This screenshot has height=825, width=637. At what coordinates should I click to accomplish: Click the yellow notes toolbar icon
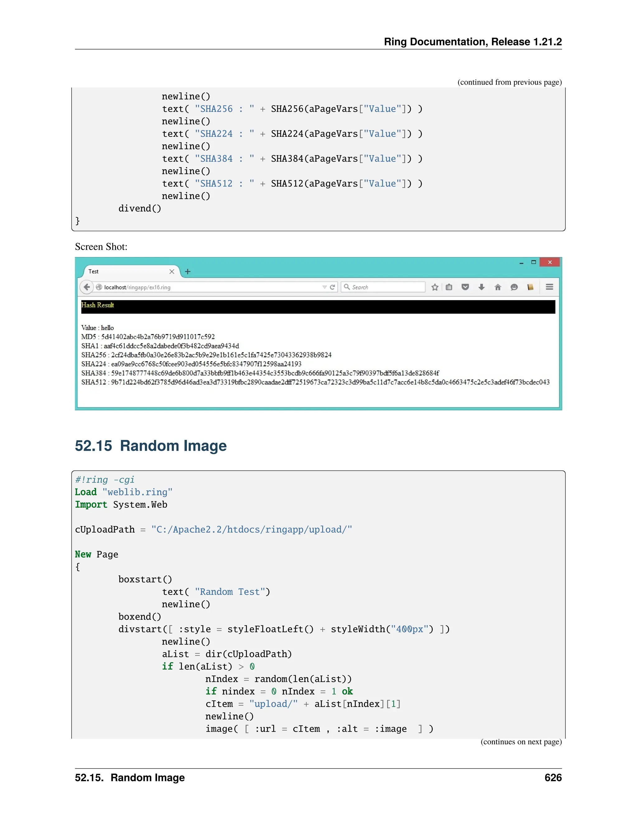(x=530, y=287)
